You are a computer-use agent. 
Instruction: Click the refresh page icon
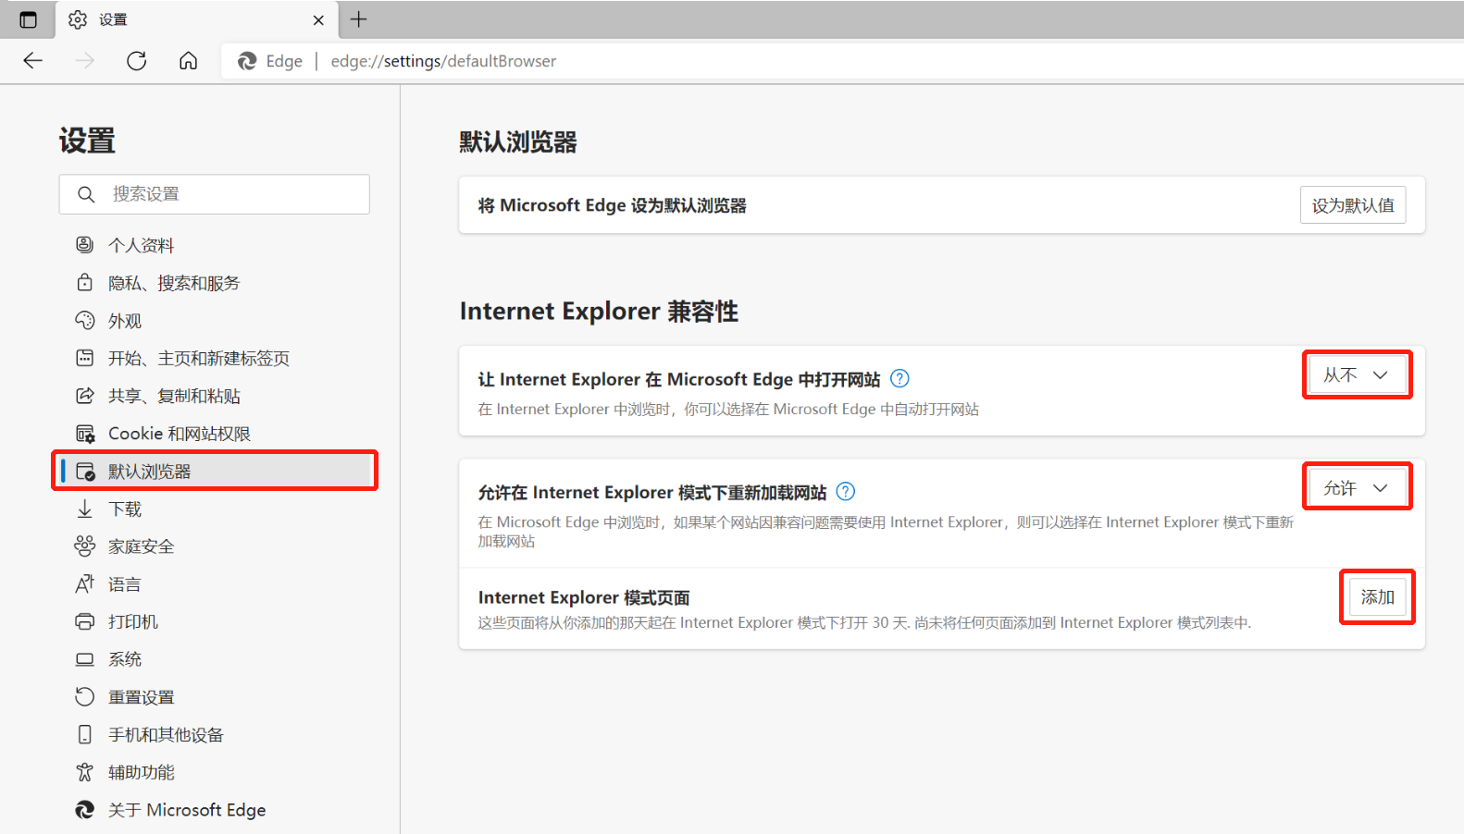coord(137,61)
